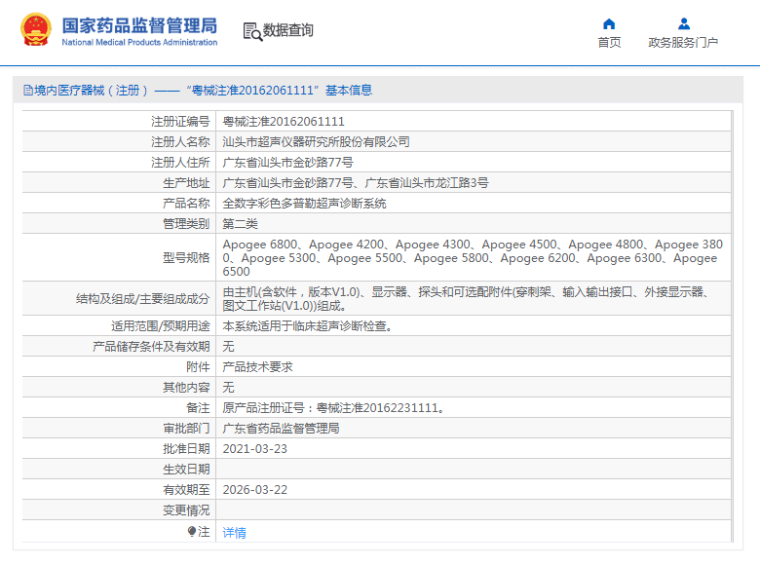The width and height of the screenshot is (760, 566).
Task: Click registrant name 汕头市超声仪器研究所股份有限公司
Action: point(317,142)
